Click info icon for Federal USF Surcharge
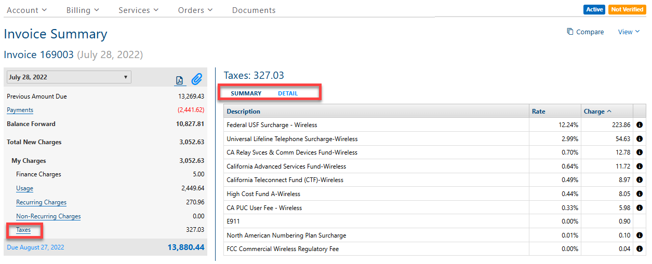The width and height of the screenshot is (652, 264). pos(639,125)
